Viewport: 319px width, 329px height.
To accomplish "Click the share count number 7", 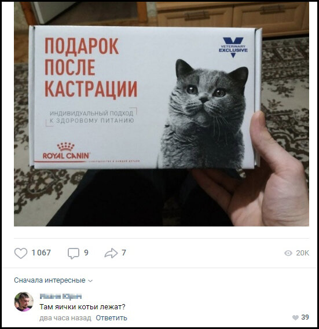I will coord(124,253).
